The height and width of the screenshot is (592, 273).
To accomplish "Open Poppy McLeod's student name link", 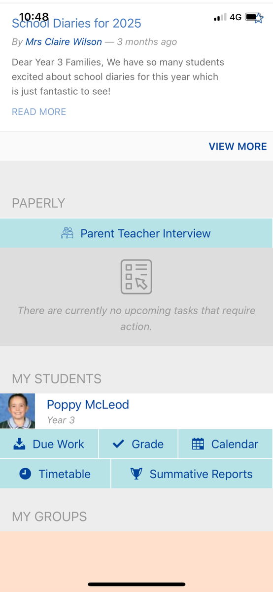I will point(88,405).
